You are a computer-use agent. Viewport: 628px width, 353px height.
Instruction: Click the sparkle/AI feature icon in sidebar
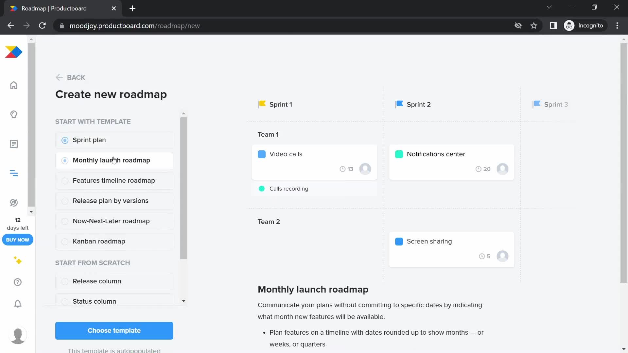17,260
